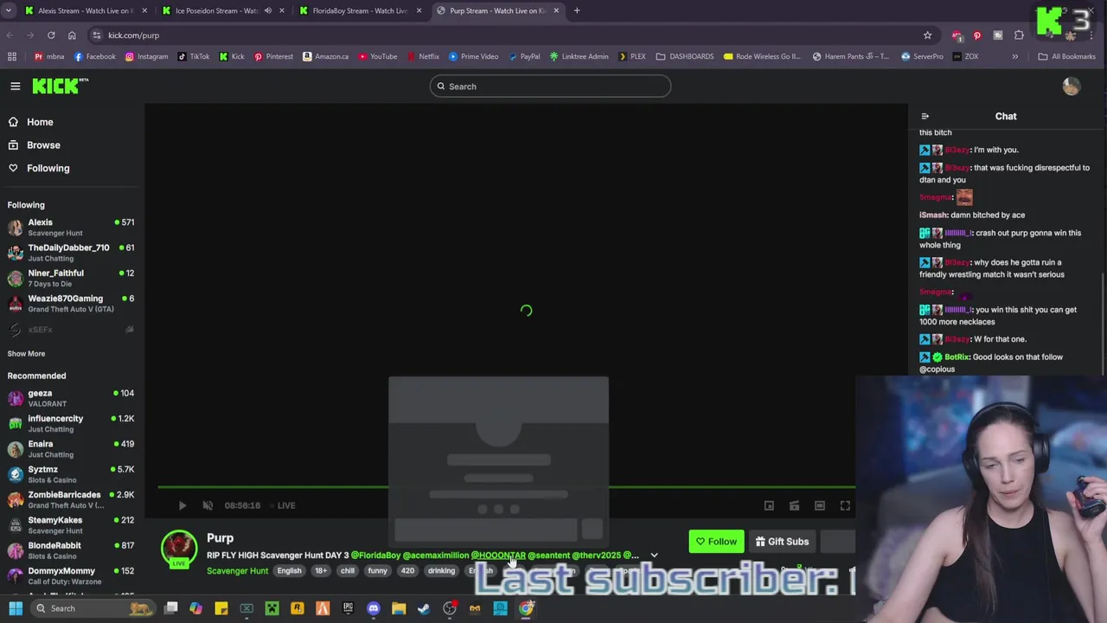The image size is (1107, 623).
Task: Open Gift Subs for Purp
Action: click(782, 542)
